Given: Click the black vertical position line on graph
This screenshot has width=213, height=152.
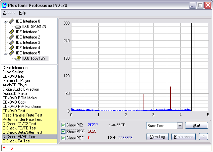Looking at the screenshot, I should pos(191,67).
